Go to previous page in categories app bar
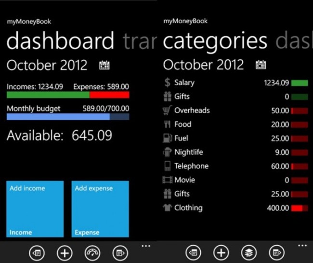 193,252
